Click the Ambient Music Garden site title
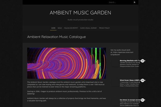This screenshot has width=161, height=107. pyautogui.click(x=80, y=13)
